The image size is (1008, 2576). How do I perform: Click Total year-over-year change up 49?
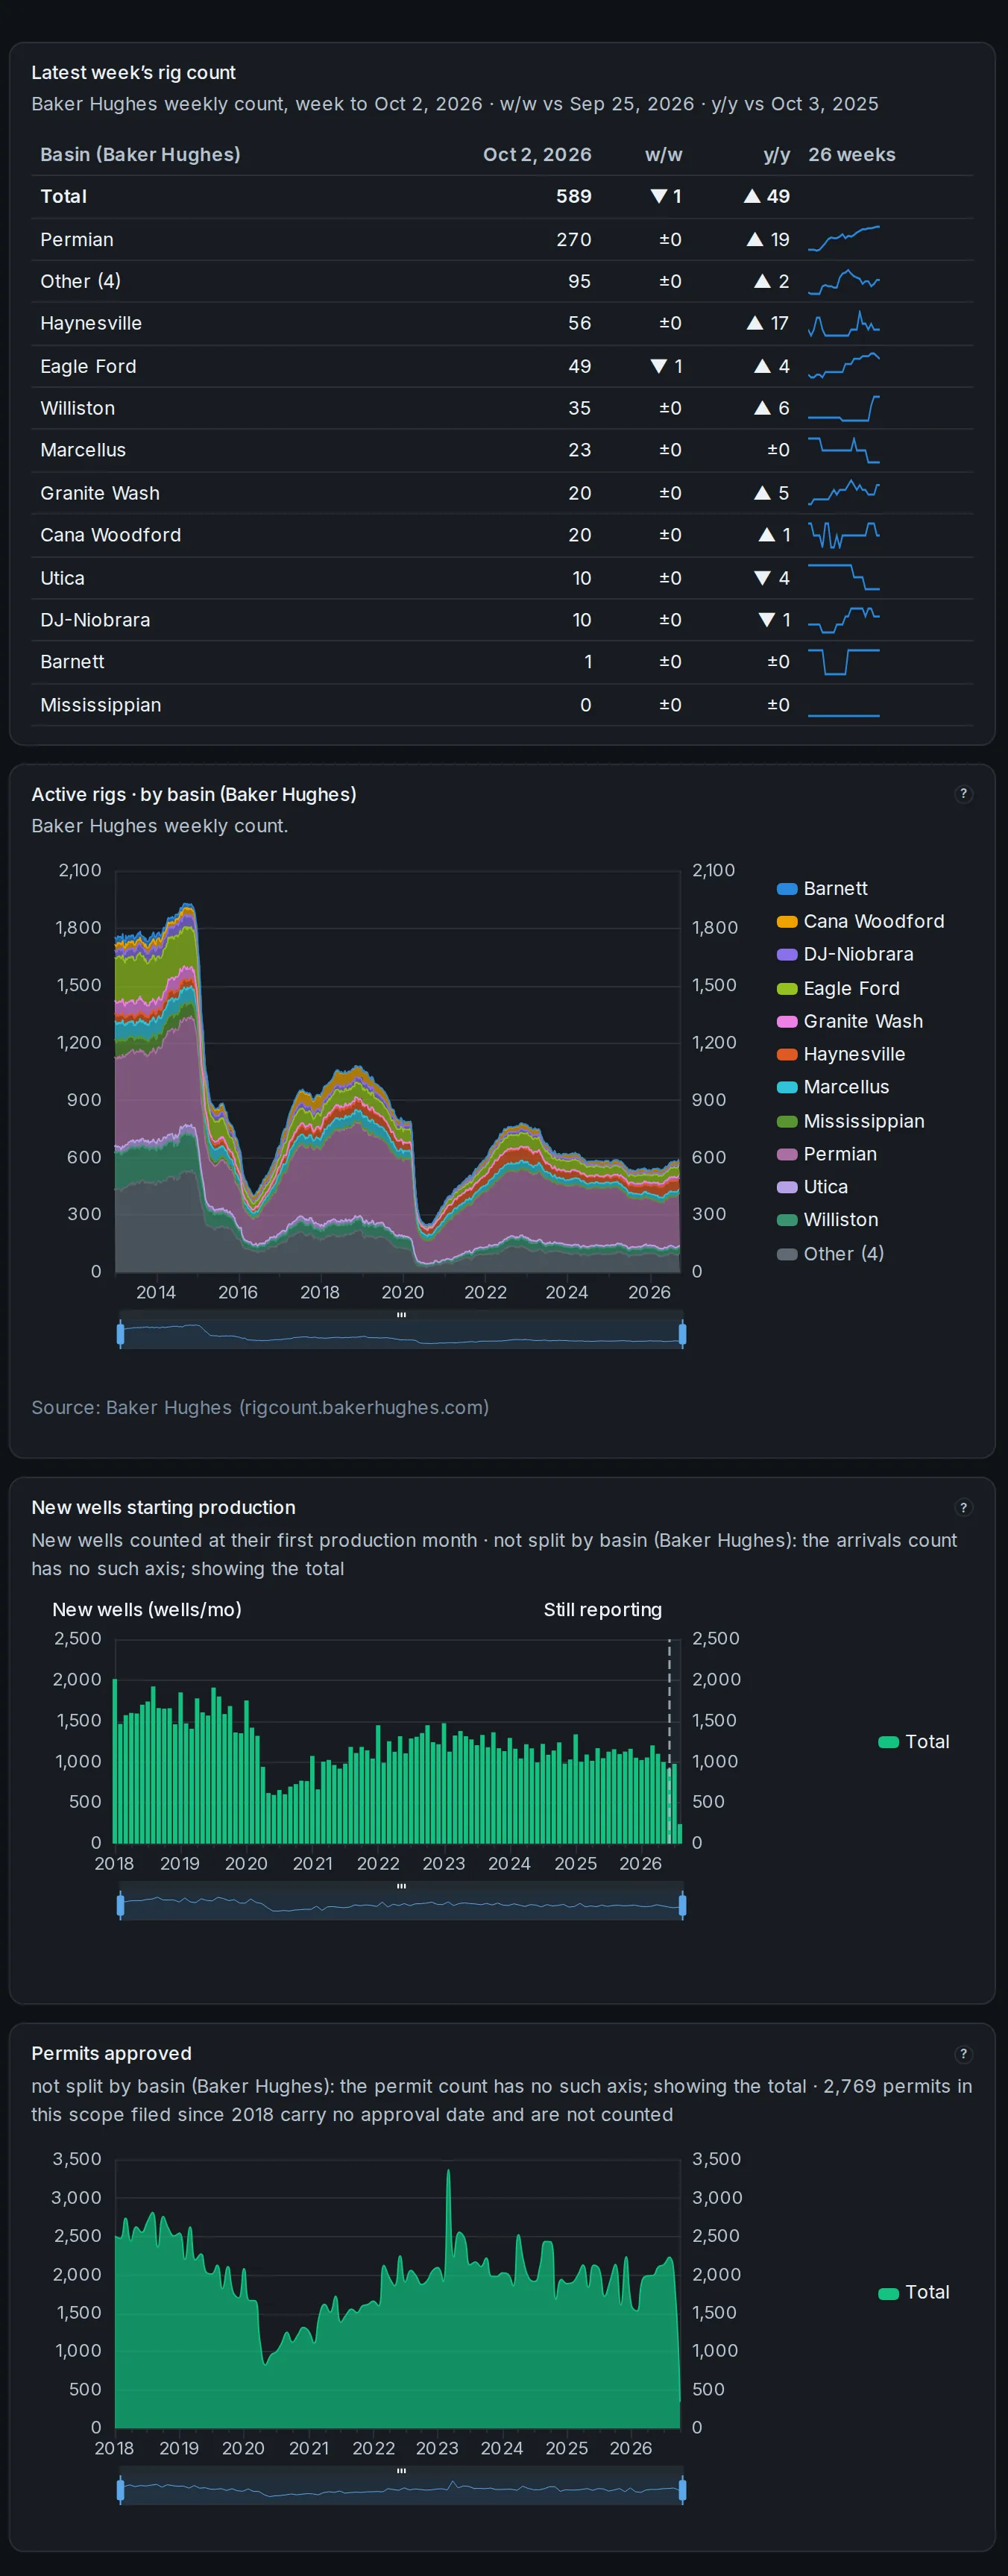767,197
